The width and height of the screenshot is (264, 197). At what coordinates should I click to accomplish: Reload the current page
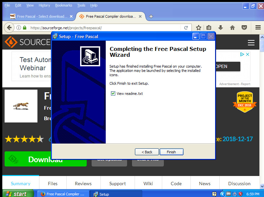186,28
